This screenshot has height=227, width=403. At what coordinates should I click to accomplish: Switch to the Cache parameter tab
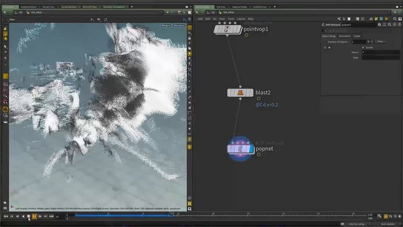click(x=357, y=37)
